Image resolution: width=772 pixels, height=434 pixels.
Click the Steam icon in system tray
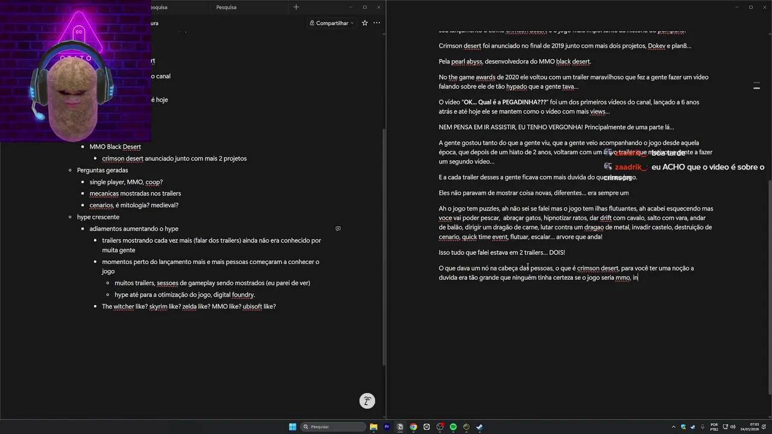coord(693,427)
